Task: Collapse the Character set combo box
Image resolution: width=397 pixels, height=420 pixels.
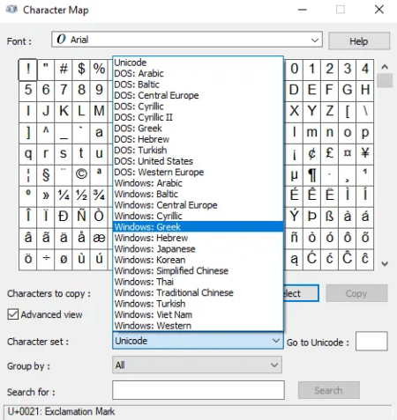Action: [x=198, y=341]
